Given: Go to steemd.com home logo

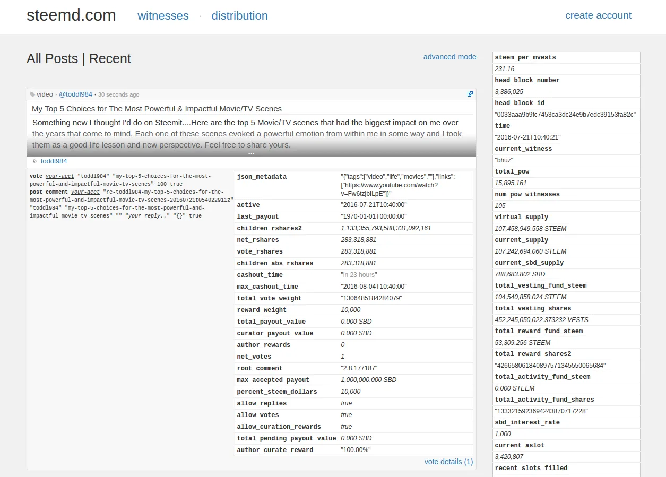Looking at the screenshot, I should tap(71, 15).
